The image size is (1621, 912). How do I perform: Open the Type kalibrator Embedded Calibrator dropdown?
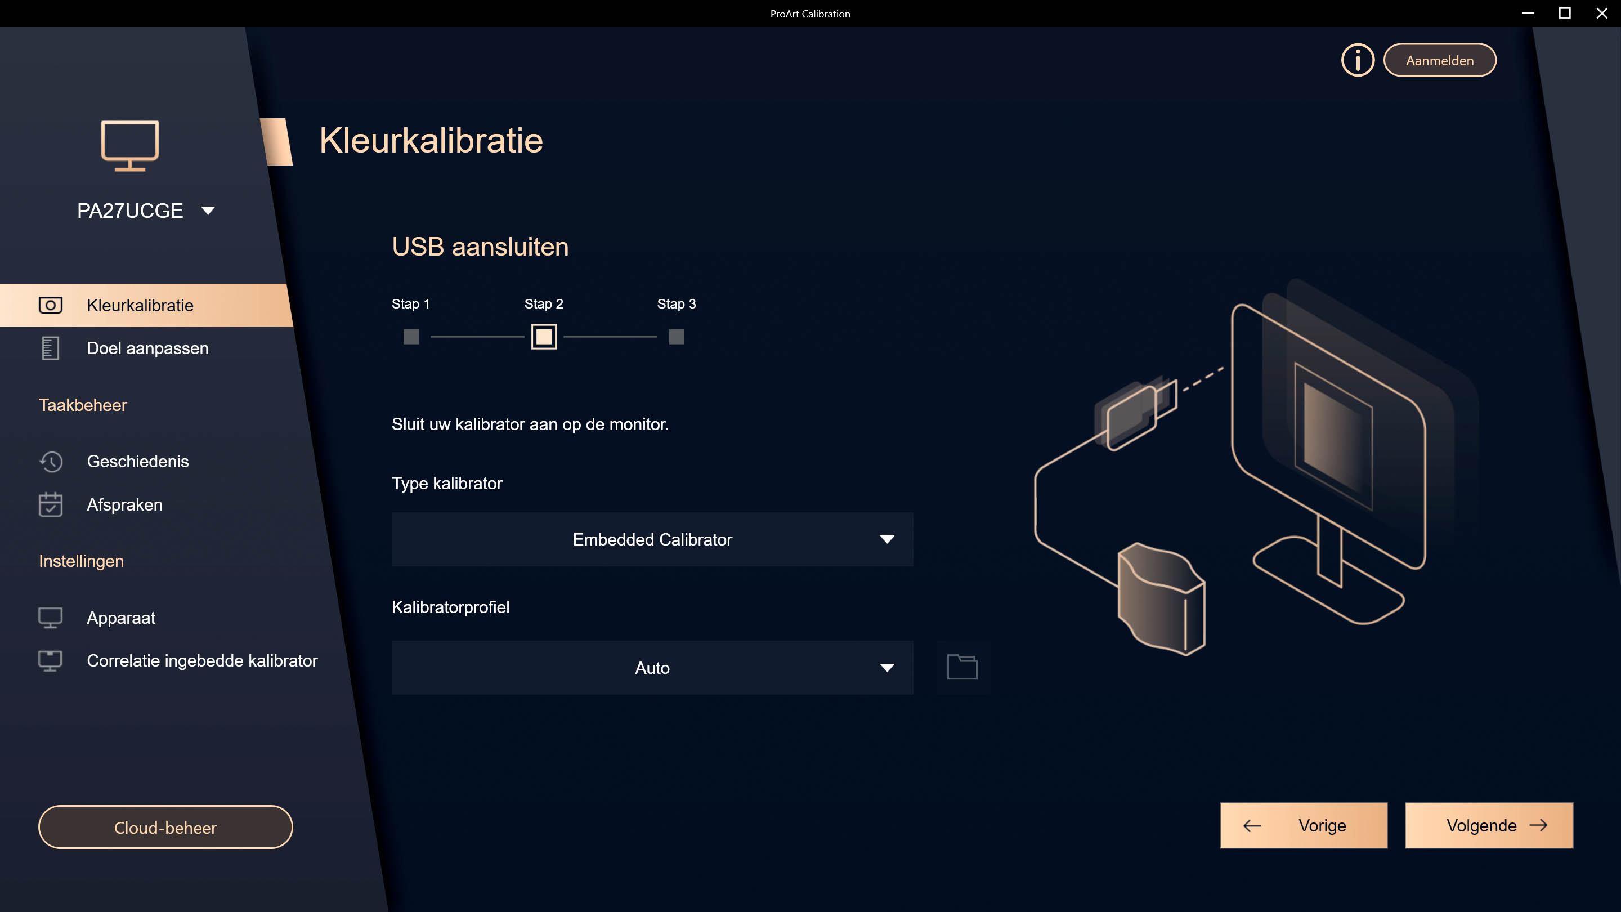pos(652,539)
